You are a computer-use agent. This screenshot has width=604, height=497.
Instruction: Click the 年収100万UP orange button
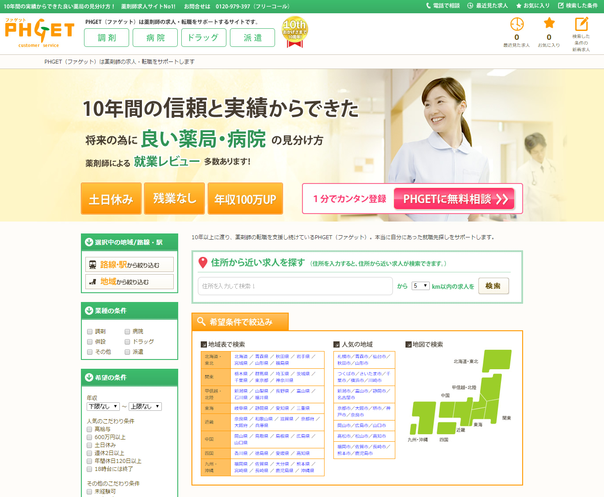pyautogui.click(x=245, y=199)
